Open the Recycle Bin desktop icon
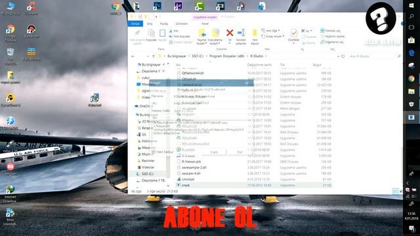Screen dimensions: 420x236 [x=10, y=56]
